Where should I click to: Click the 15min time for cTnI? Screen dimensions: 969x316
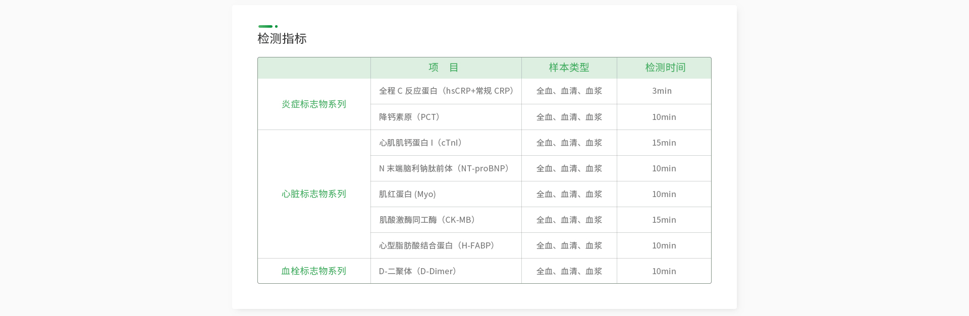click(x=664, y=143)
